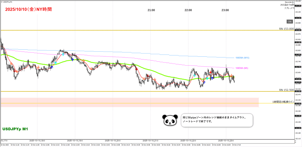Click the Easyorder smiley icon
Image resolution: width=302 pixels, height=147 pixels.
293,2
